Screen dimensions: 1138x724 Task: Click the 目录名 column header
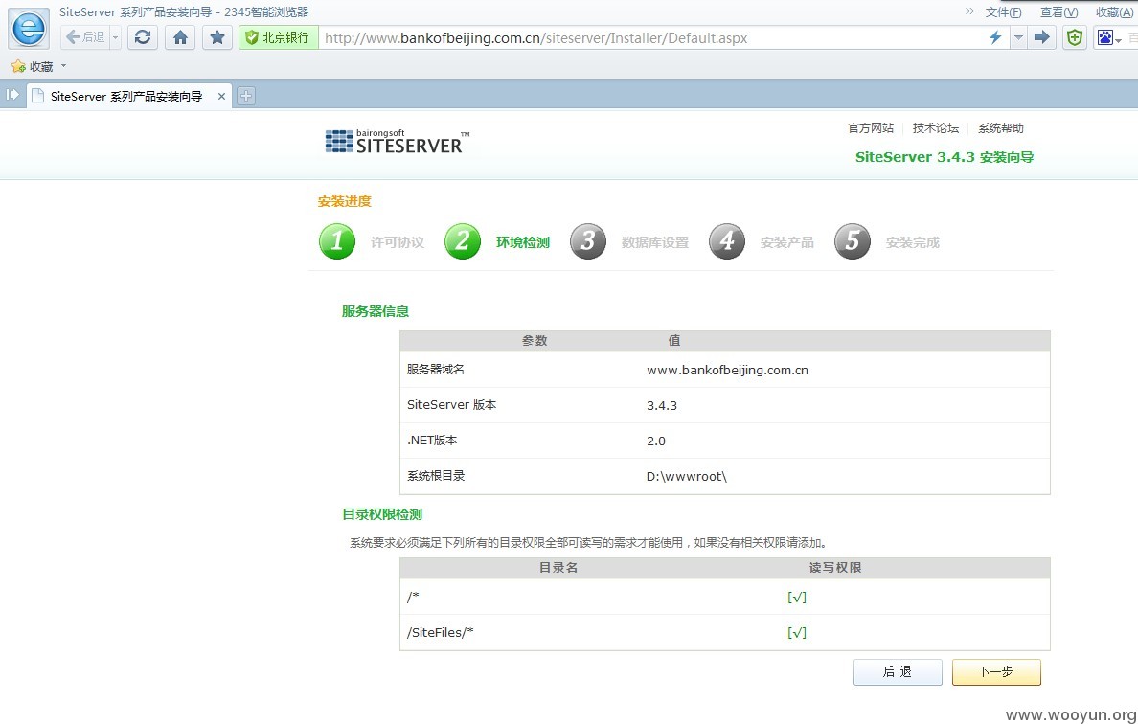(558, 567)
